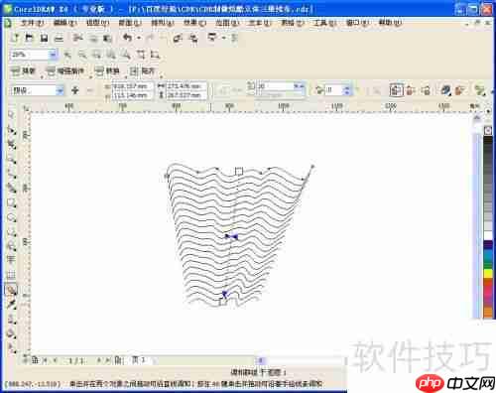Select the Text tool in toolbox

12,259
